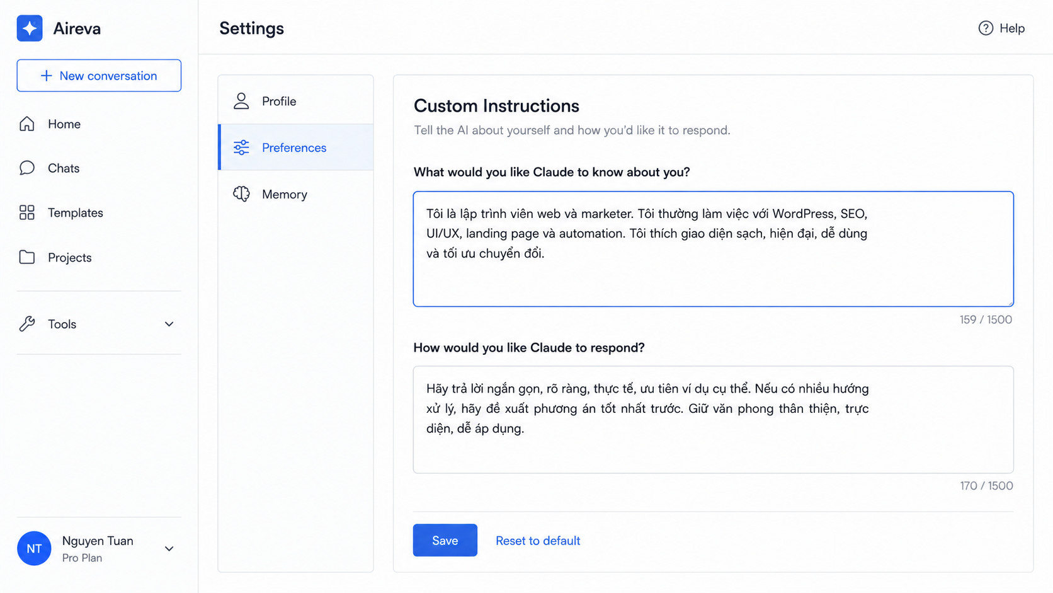The width and height of the screenshot is (1053, 593).
Task: Click the Settings page heading
Action: coord(251,28)
